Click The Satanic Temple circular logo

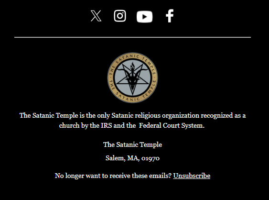[133, 78]
